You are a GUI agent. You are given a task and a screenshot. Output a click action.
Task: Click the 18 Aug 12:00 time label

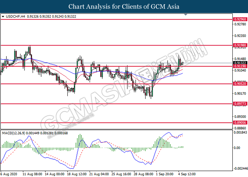pos(77,174)
